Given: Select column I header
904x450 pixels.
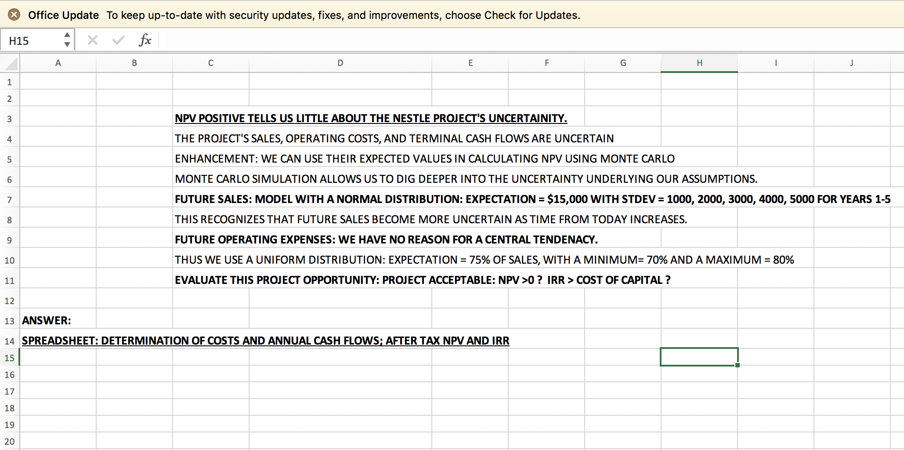Looking at the screenshot, I should pyautogui.click(x=776, y=63).
